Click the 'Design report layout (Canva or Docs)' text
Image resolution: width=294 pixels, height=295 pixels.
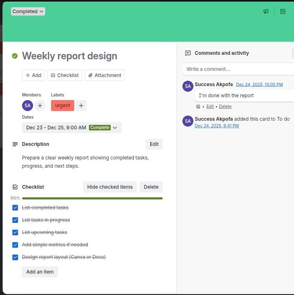click(x=64, y=257)
